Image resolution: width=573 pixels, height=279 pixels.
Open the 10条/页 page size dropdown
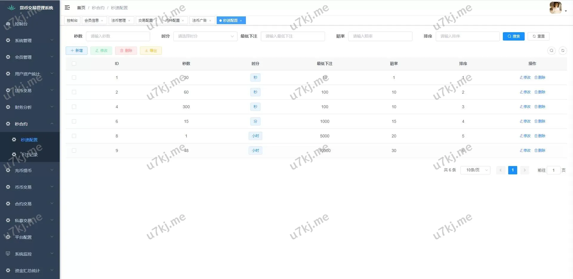coord(475,170)
